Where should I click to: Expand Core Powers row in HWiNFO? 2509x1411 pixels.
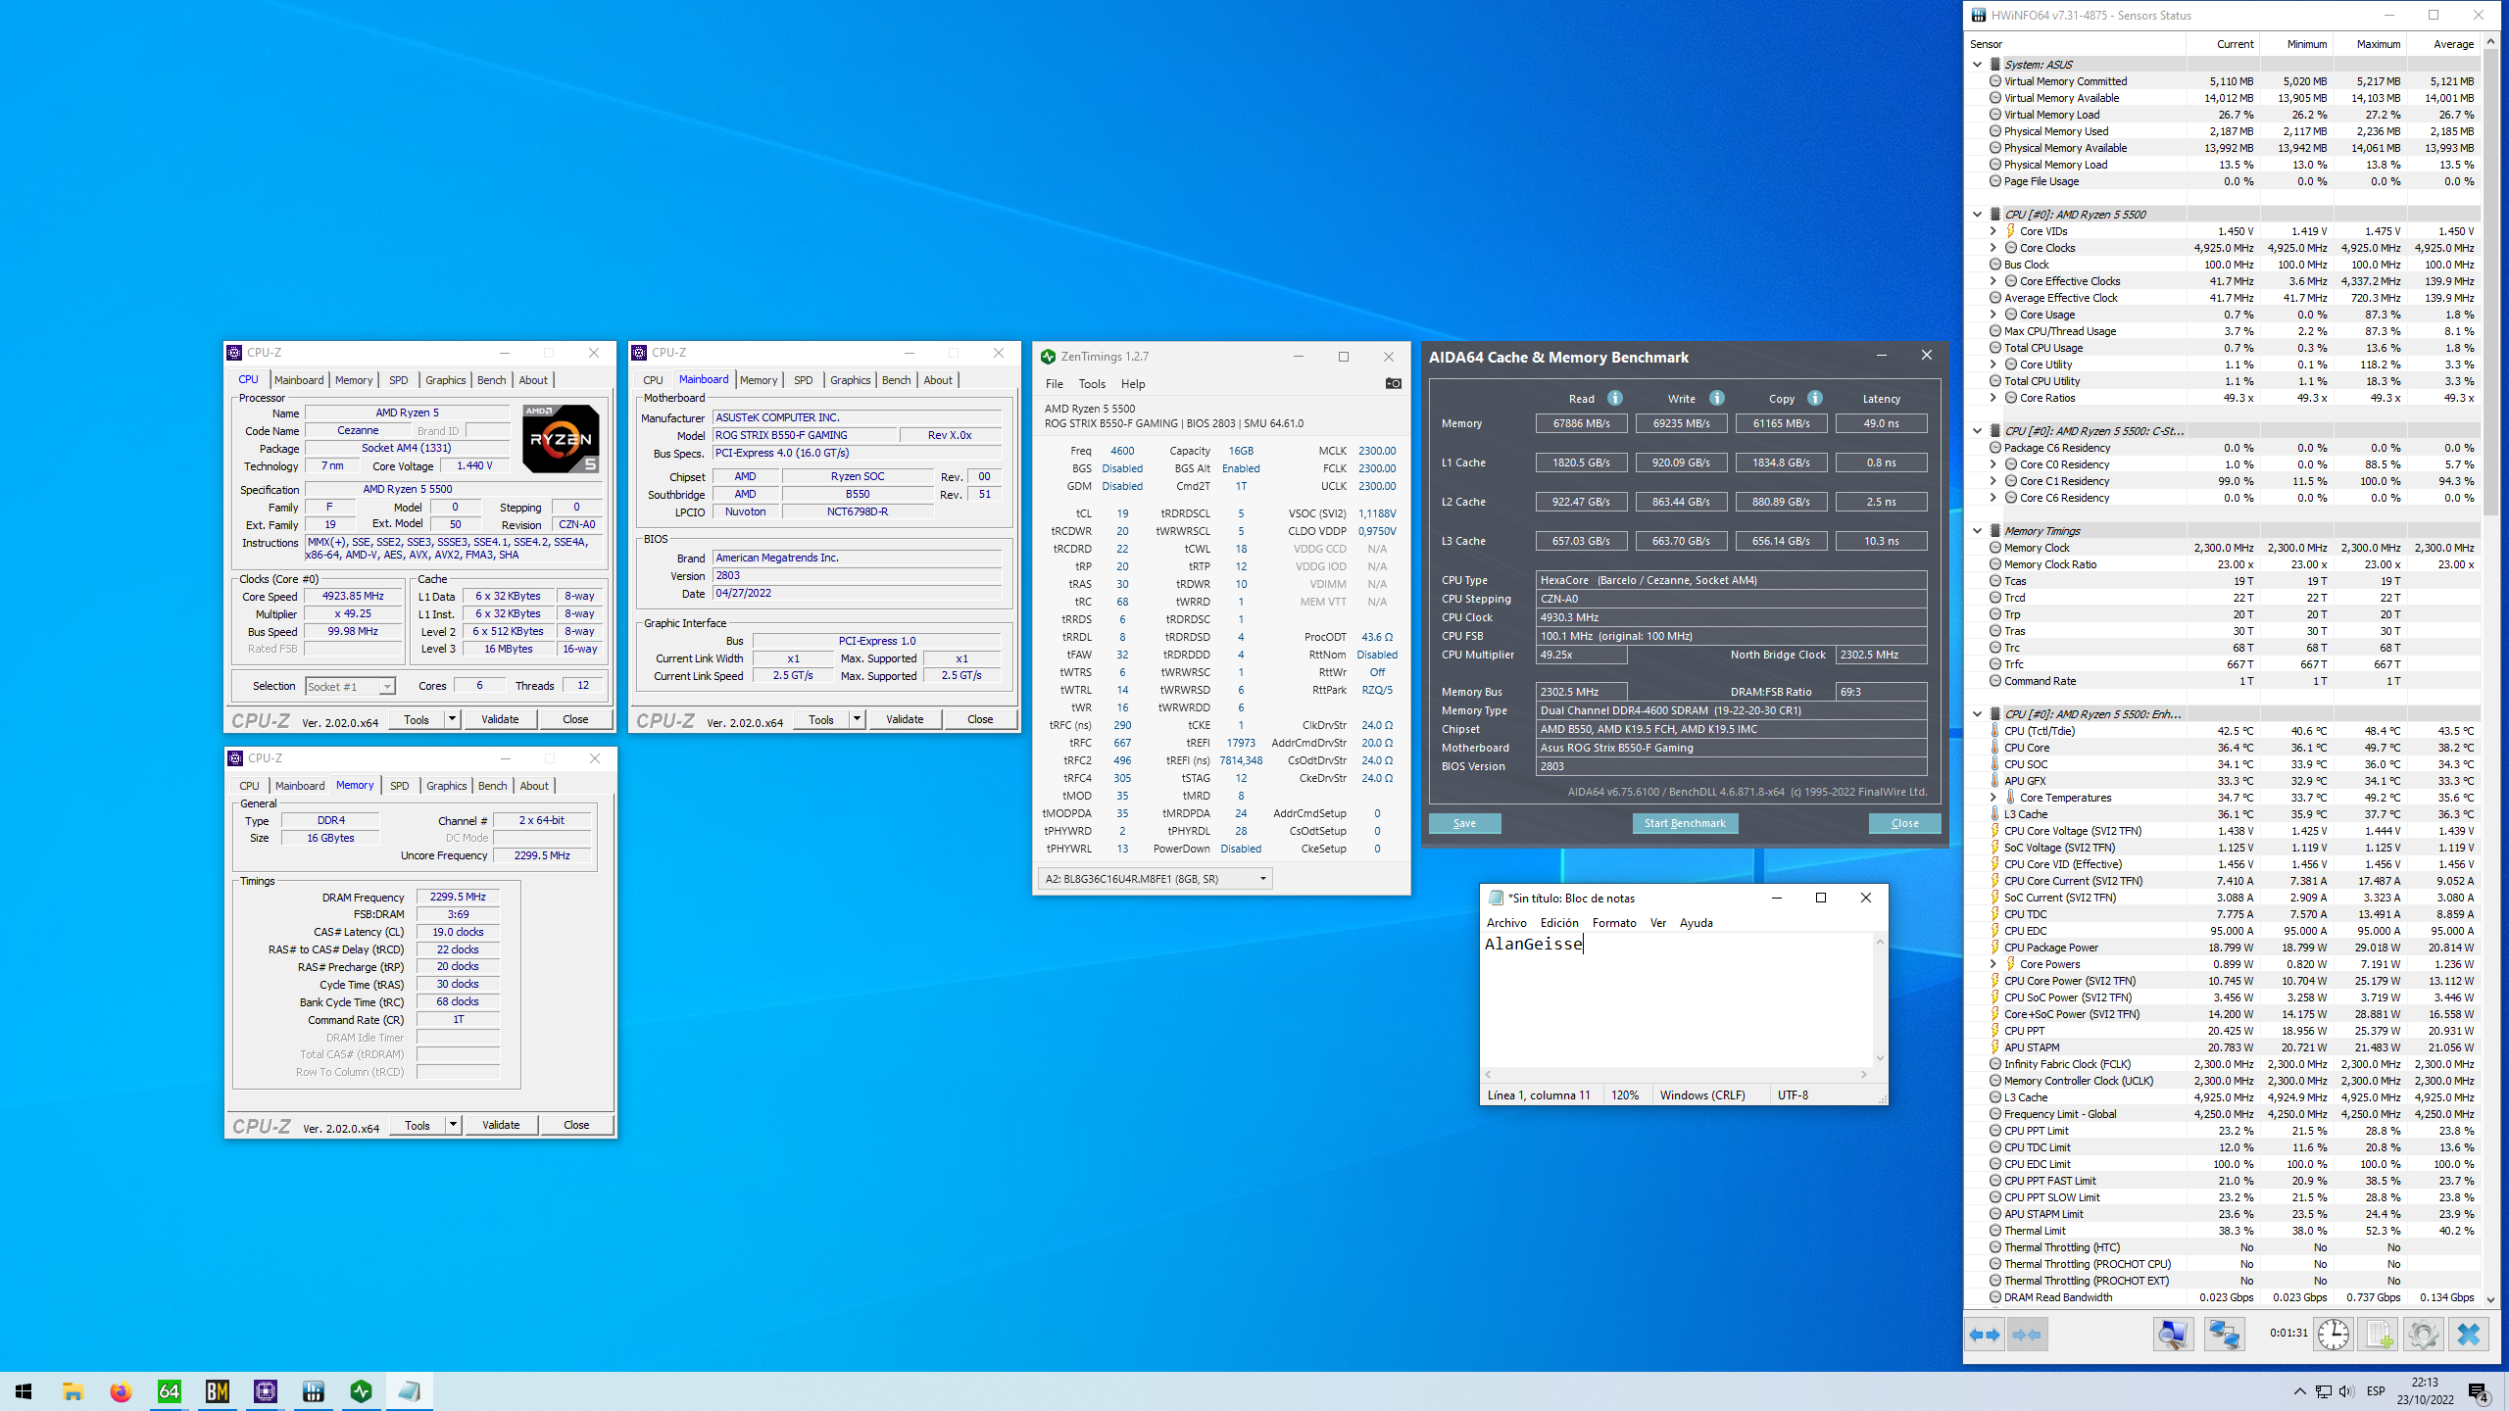coord(1992,964)
